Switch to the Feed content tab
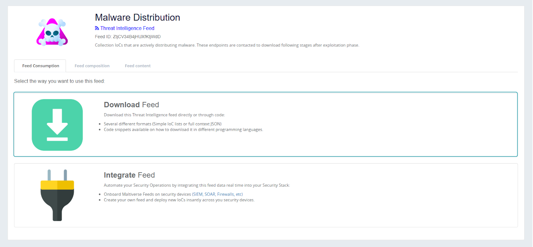 click(138, 66)
